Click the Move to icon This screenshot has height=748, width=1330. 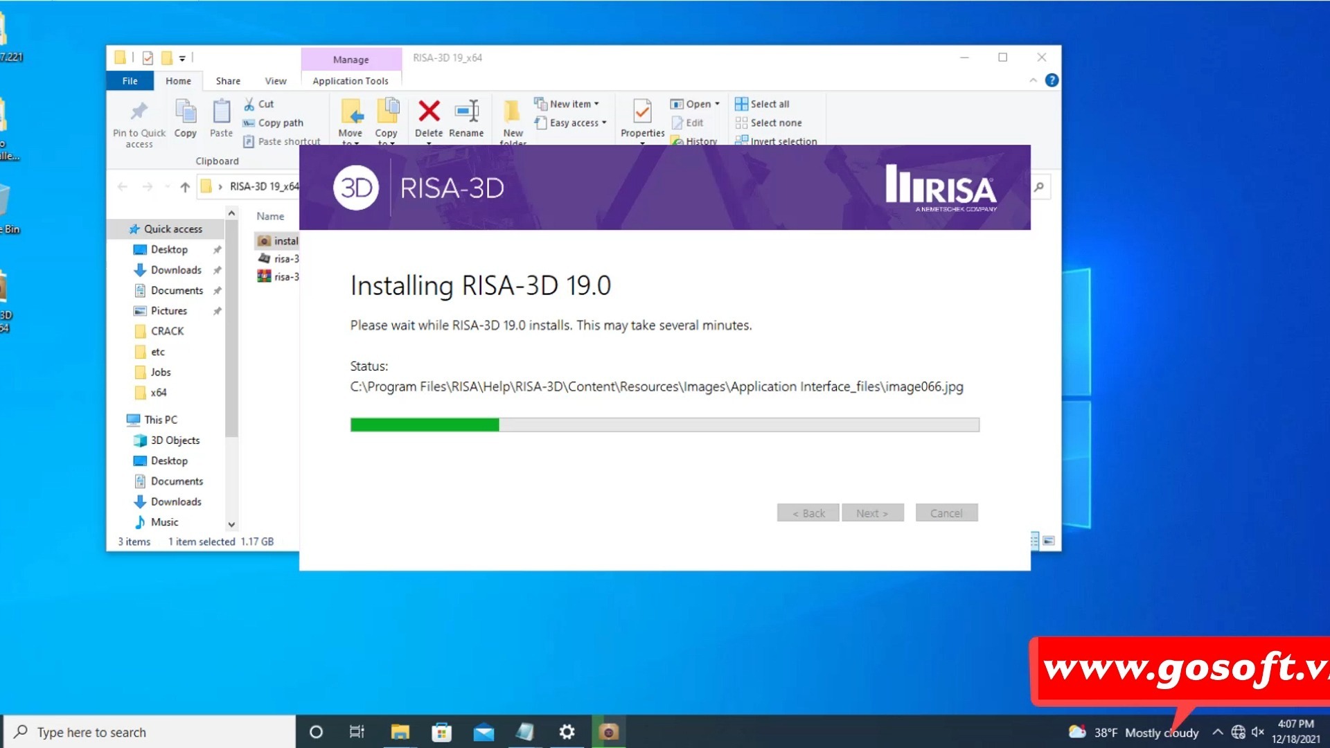coord(351,111)
